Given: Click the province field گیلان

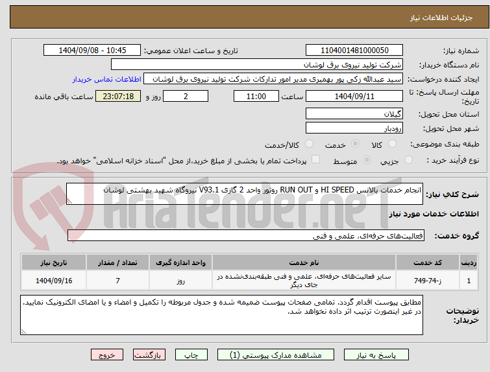Looking at the screenshot, I should coord(354,113).
